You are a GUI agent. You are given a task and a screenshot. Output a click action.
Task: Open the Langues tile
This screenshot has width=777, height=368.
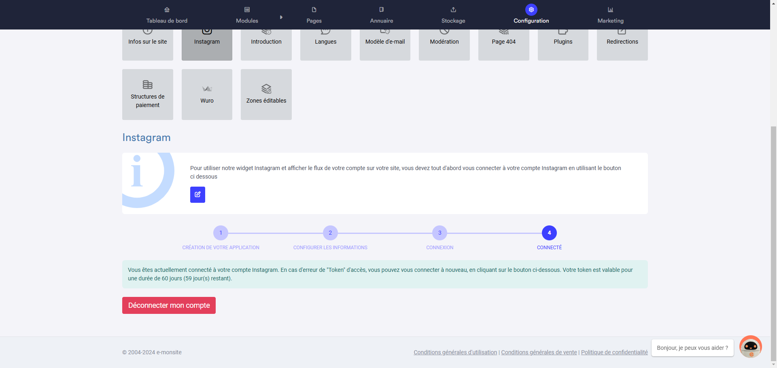point(326,44)
